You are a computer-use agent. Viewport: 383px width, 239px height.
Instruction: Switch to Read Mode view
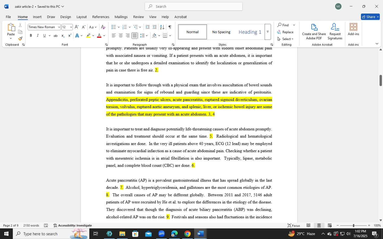[309, 225]
